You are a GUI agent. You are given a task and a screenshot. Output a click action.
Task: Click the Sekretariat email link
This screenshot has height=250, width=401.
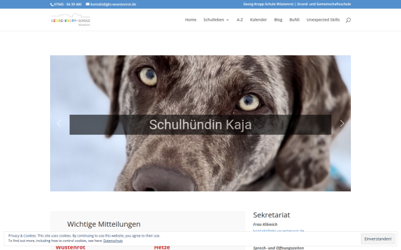pos(279,231)
